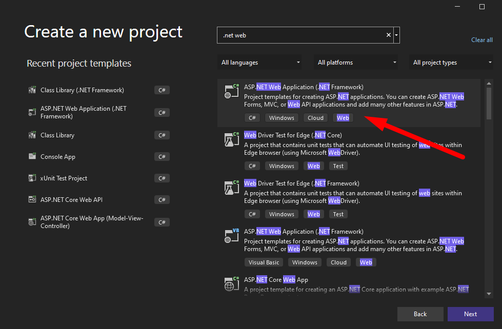This screenshot has width=502, height=329.
Task: Choose ASP.NET Core Web App (Model-View-Controller) recent template
Action: tap(92, 222)
